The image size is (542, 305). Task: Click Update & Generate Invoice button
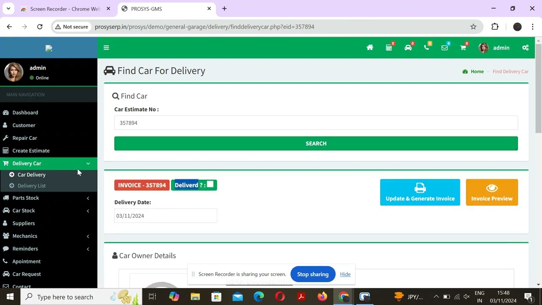pos(420,192)
